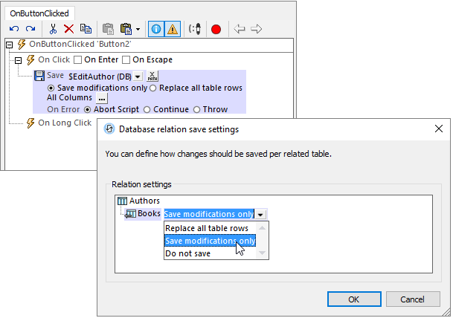
Task: Choose 'Replace all table rows' list entry
Action: point(206,228)
